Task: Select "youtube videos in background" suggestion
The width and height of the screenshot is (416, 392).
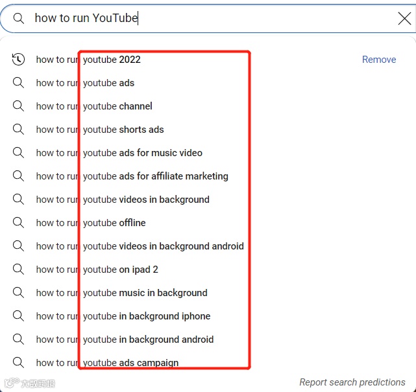Action: point(146,200)
